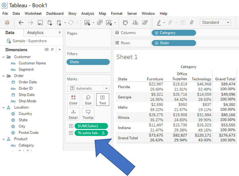Image resolution: width=239 pixels, height=176 pixels.
Task: Click the Undo back arrow
Action: [21, 23]
